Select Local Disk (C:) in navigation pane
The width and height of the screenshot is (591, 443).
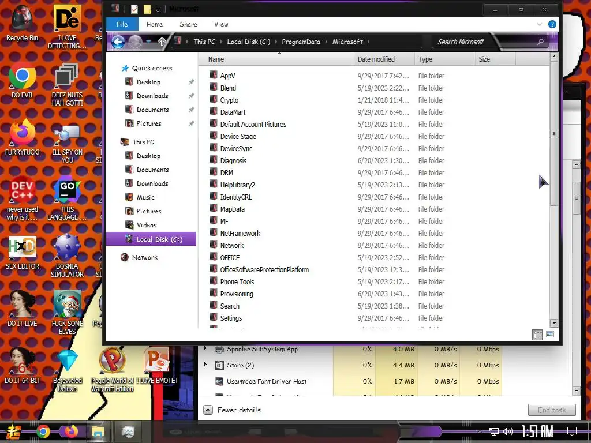tap(151, 239)
